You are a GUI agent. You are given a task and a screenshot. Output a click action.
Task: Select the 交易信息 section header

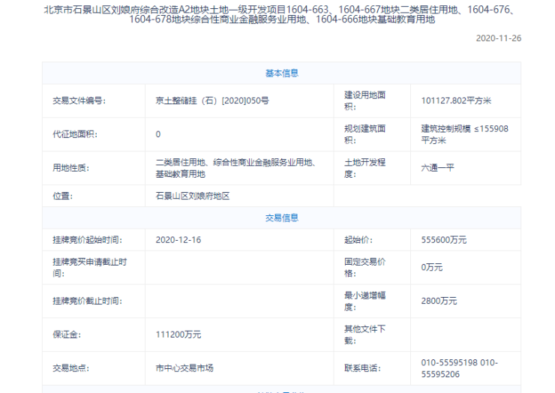tap(281, 217)
